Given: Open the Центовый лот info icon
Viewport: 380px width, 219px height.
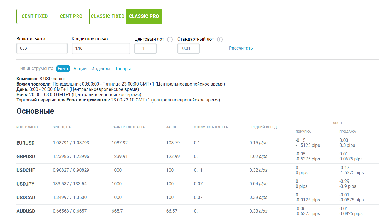Looking at the screenshot, I should tap(170, 40).
